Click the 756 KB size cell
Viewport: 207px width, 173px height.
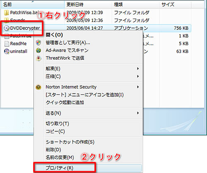(x=181, y=28)
